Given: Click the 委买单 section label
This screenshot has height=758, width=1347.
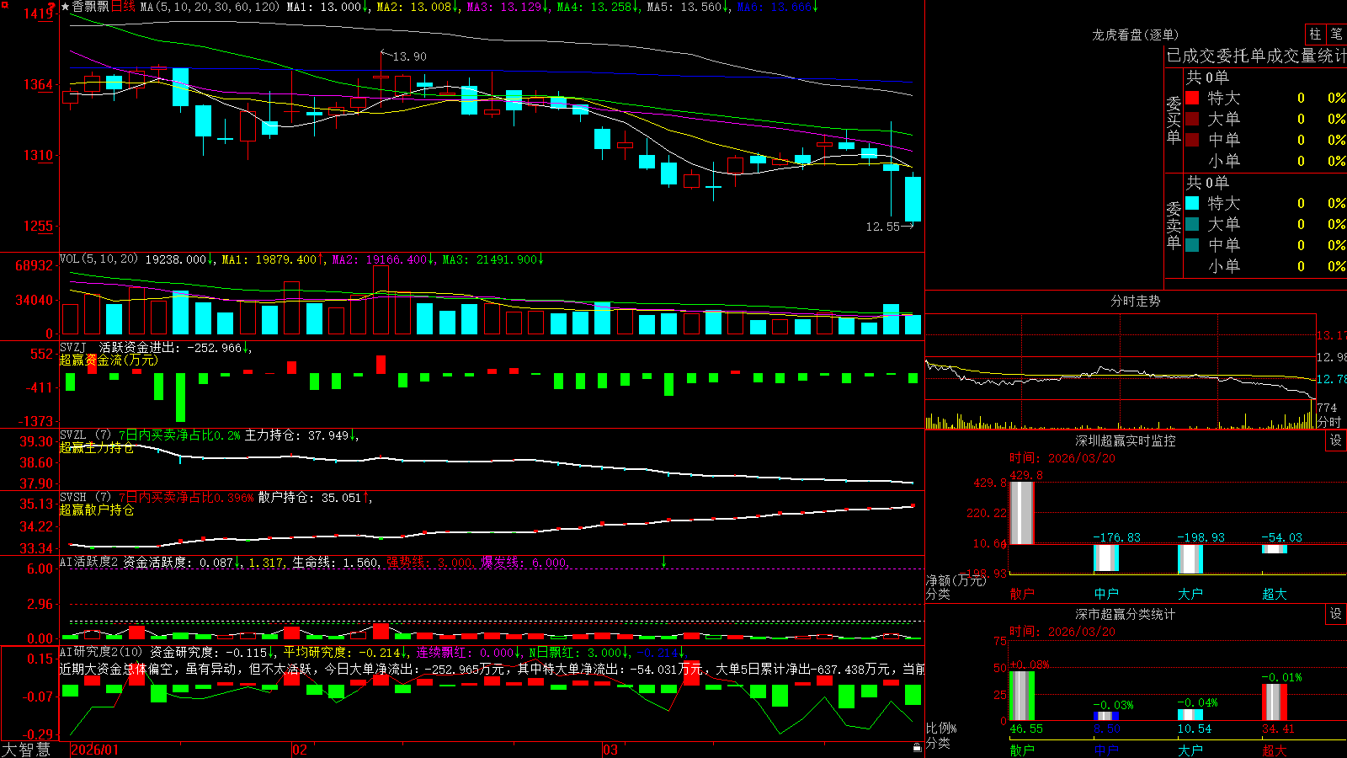Looking at the screenshot, I should pos(1174,119).
